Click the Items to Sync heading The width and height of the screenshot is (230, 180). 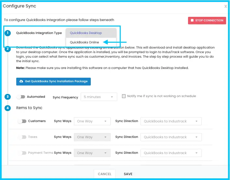[x=29, y=108]
